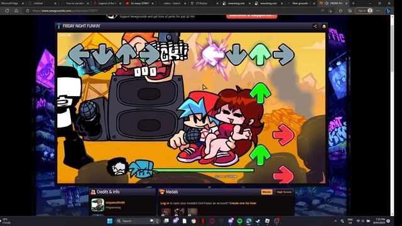Click Boyfriend's blue health bar icon
Screen dimensions: 402x226
coord(141,169)
